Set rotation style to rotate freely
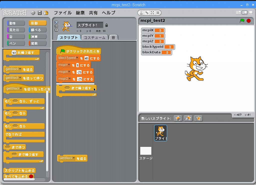 pos(56,22)
